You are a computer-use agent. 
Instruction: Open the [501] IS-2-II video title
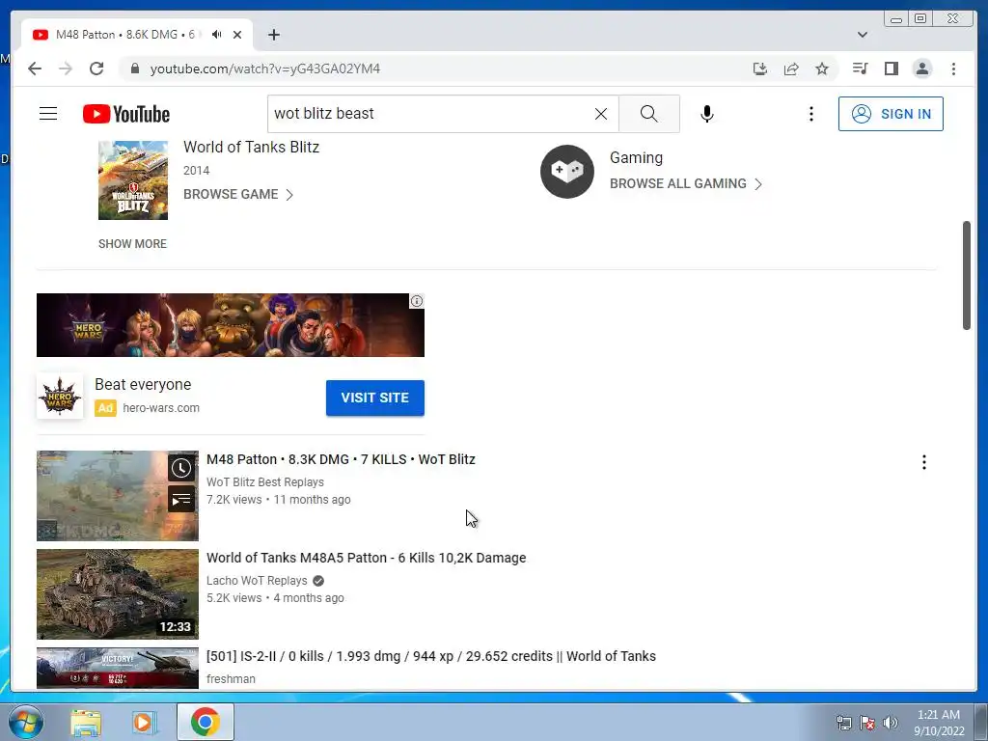click(431, 656)
